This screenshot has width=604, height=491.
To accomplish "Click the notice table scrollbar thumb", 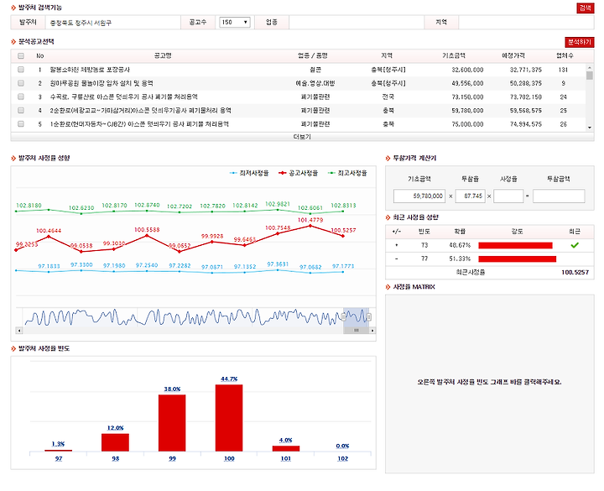I will [x=590, y=75].
